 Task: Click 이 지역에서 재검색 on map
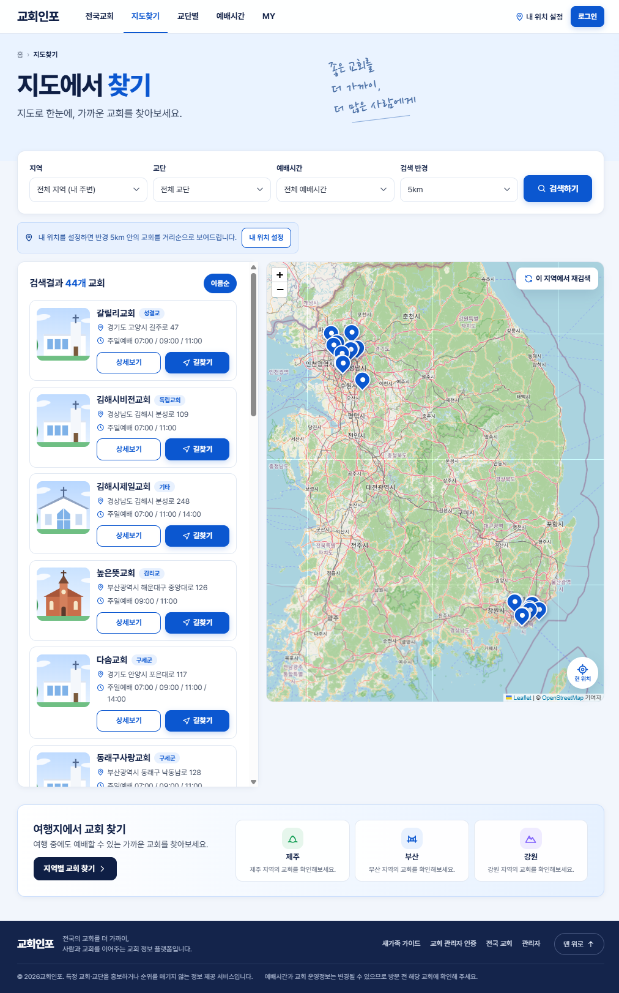coord(557,279)
